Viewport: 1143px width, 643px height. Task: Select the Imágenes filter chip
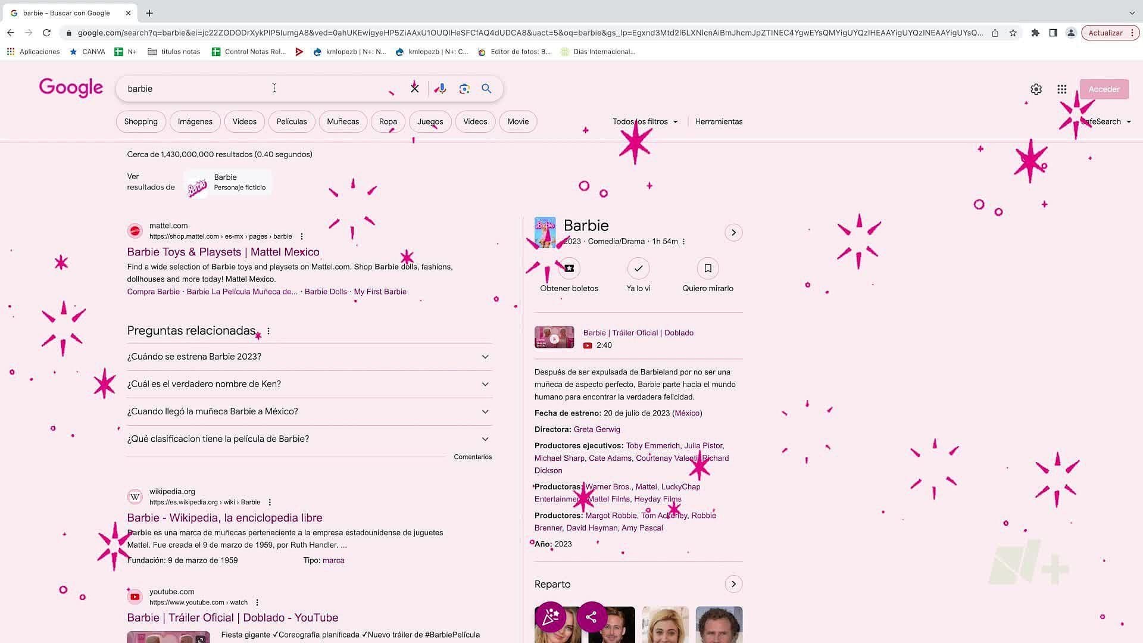pos(195,121)
